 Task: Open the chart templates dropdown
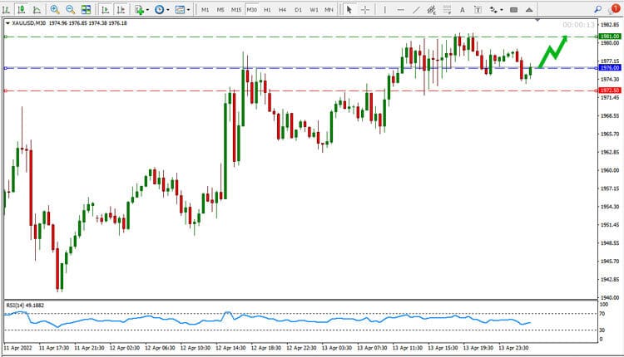click(x=183, y=10)
